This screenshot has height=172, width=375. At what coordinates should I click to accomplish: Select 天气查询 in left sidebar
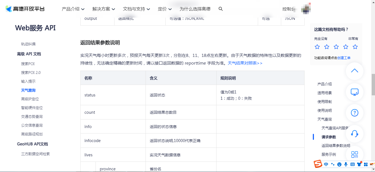tap(28, 90)
